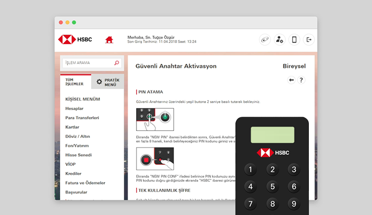Tap key 4 on Secure Key device
Image resolution: width=372 pixels, height=215 pixels.
(x=250, y=187)
